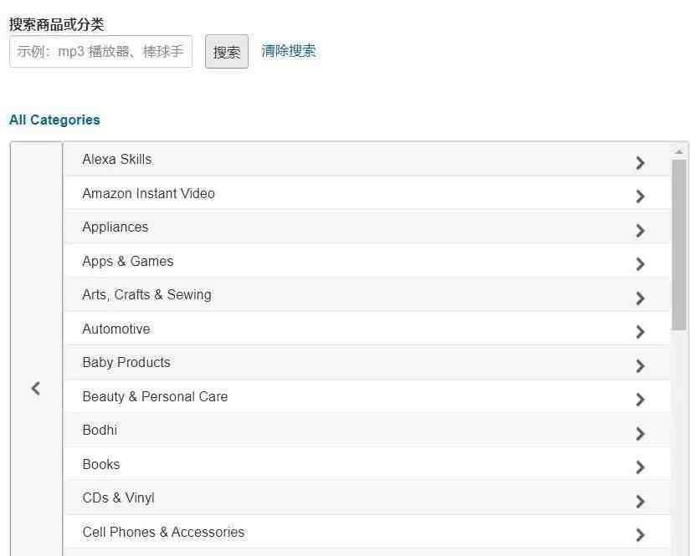
Task: Click the 搜索 search button
Action: (227, 52)
